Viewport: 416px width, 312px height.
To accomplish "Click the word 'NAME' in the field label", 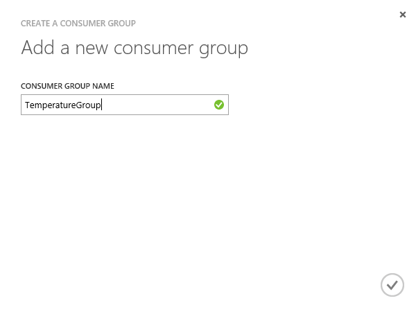I will coord(103,86).
